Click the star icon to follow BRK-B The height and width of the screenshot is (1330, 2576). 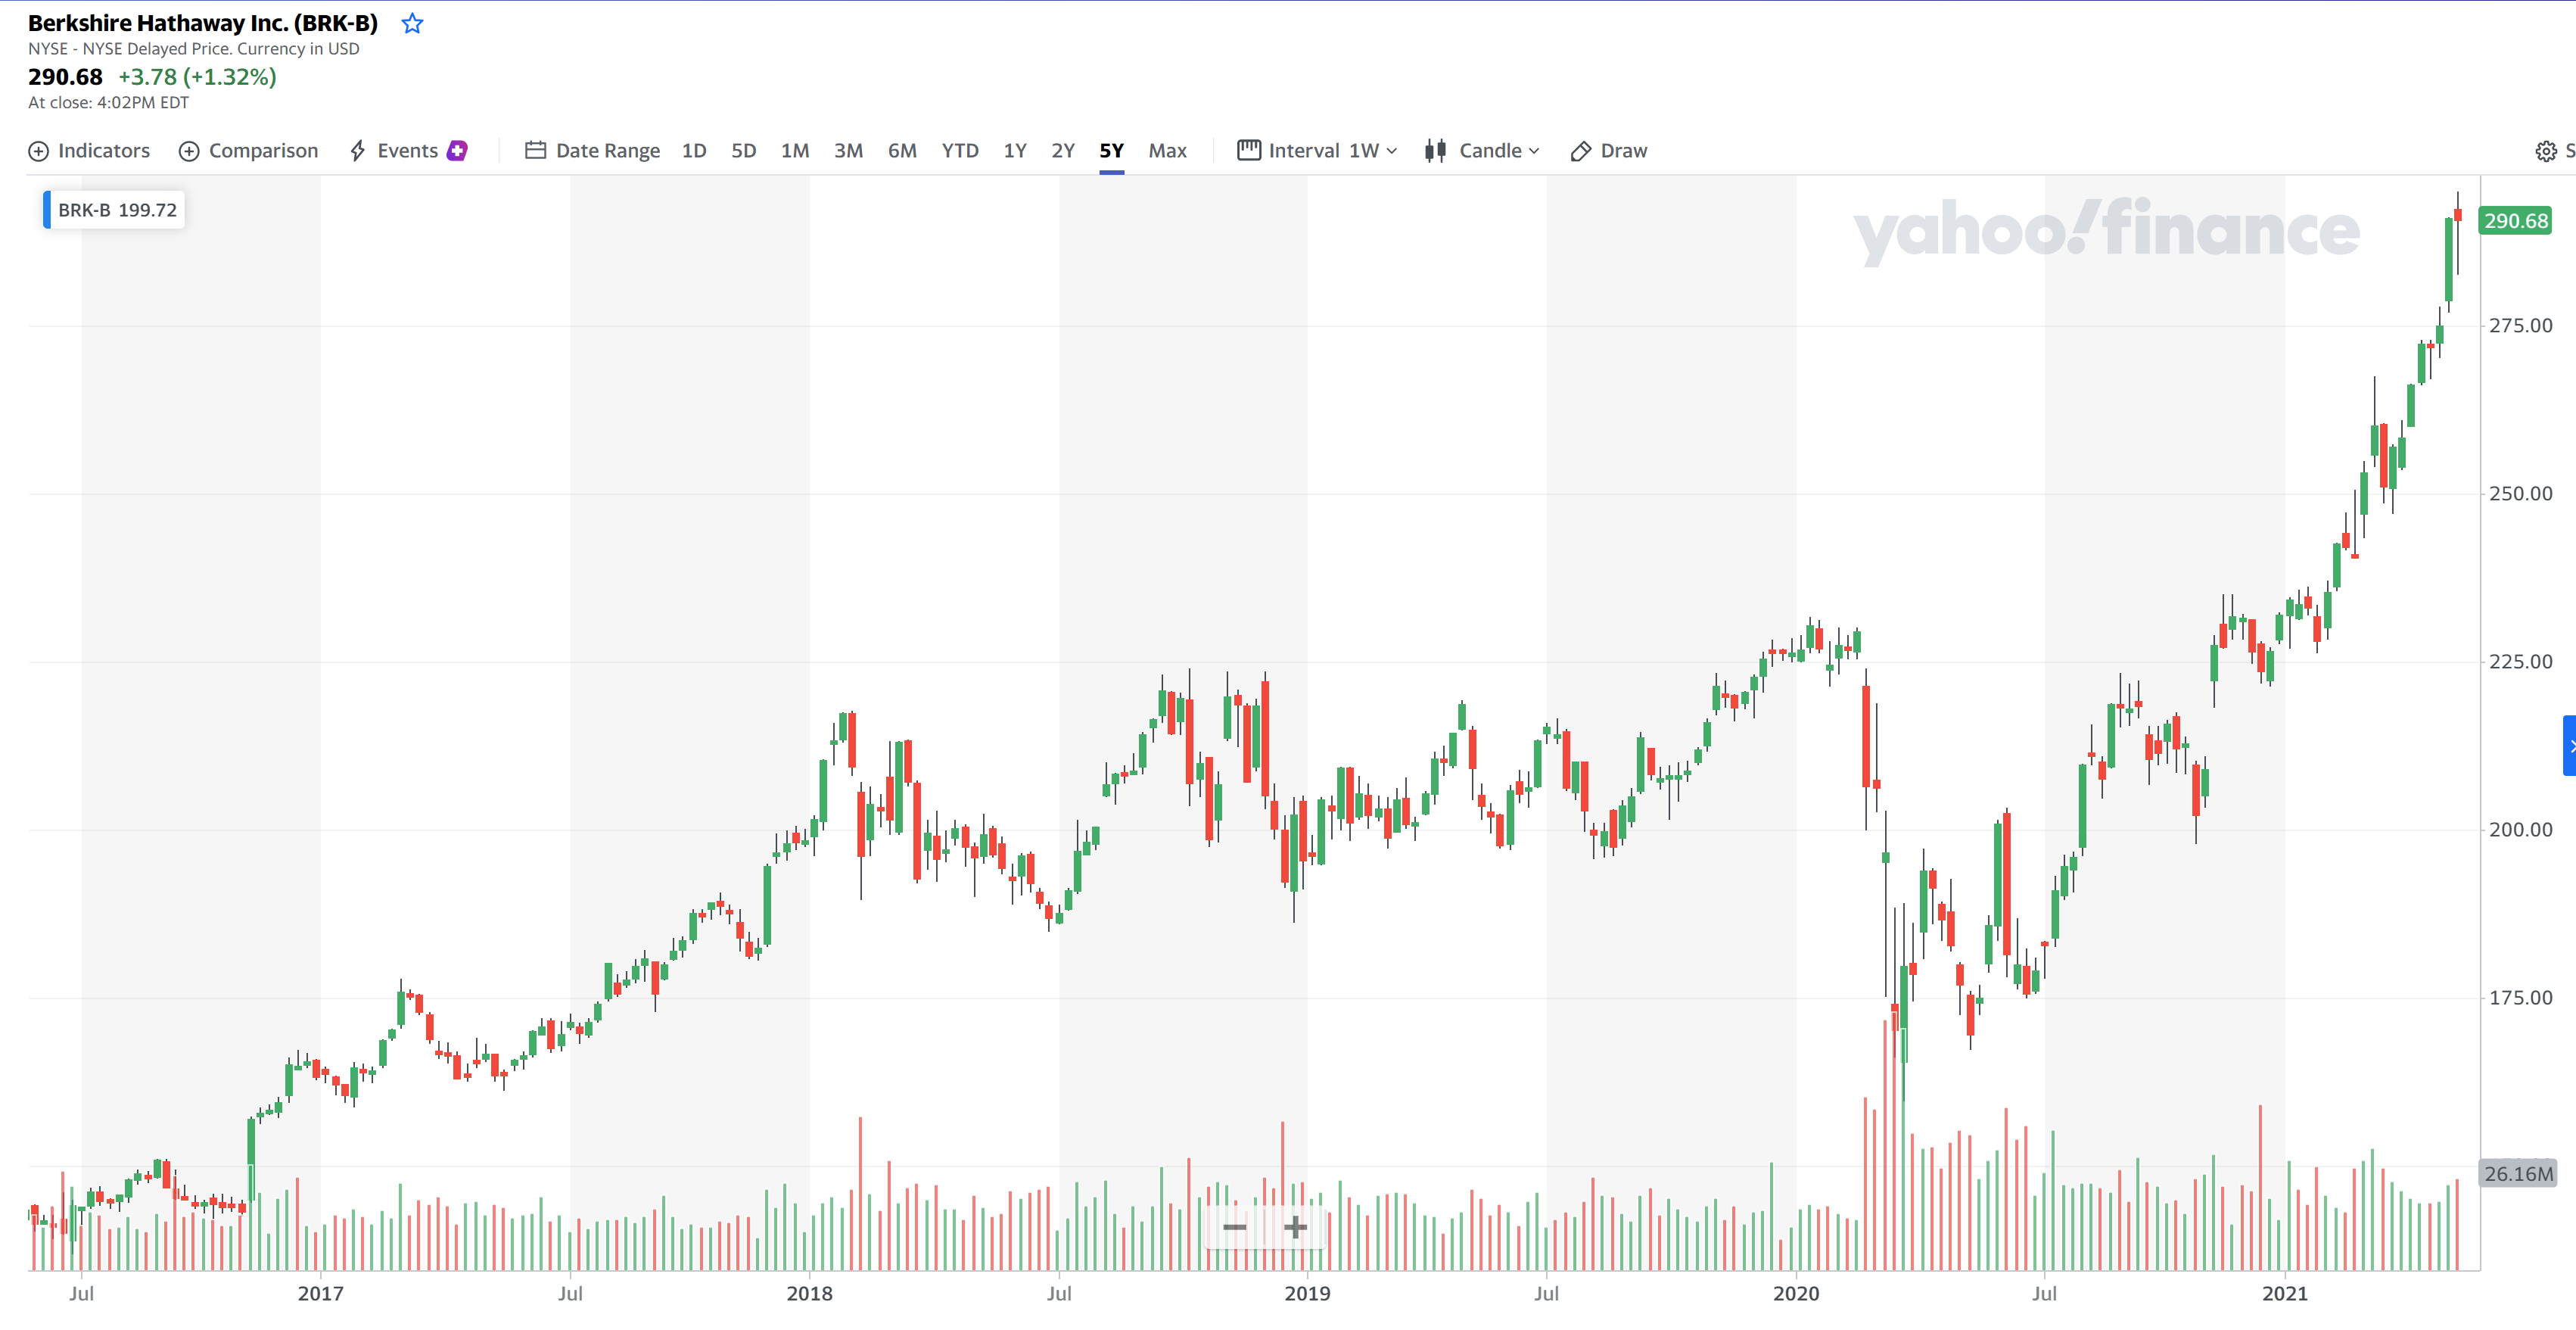[412, 24]
